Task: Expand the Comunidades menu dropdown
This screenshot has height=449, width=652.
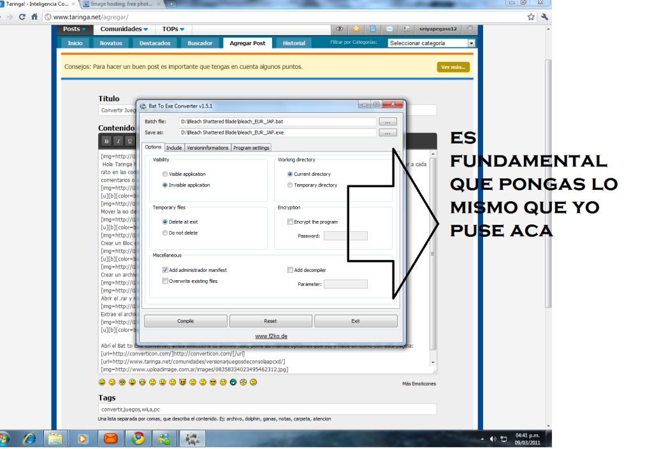Action: 124,29
